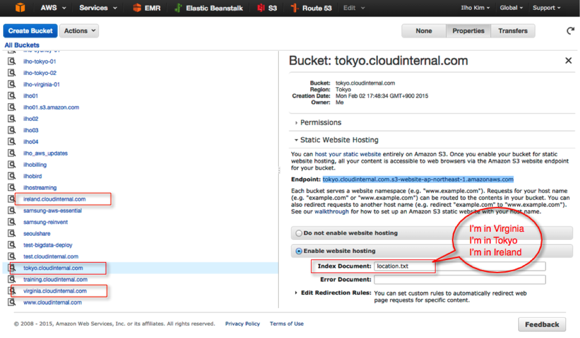
Task: Open the Edit shortcuts dropdown
Action: (354, 8)
